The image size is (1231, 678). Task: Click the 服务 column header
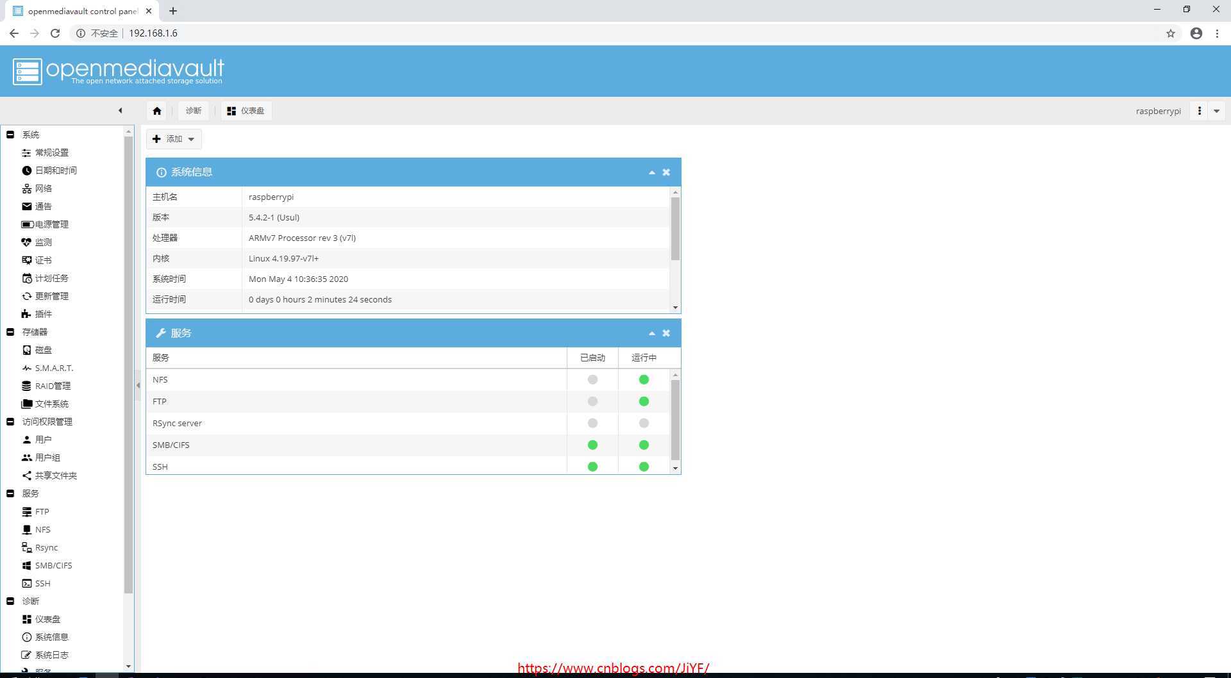point(356,358)
